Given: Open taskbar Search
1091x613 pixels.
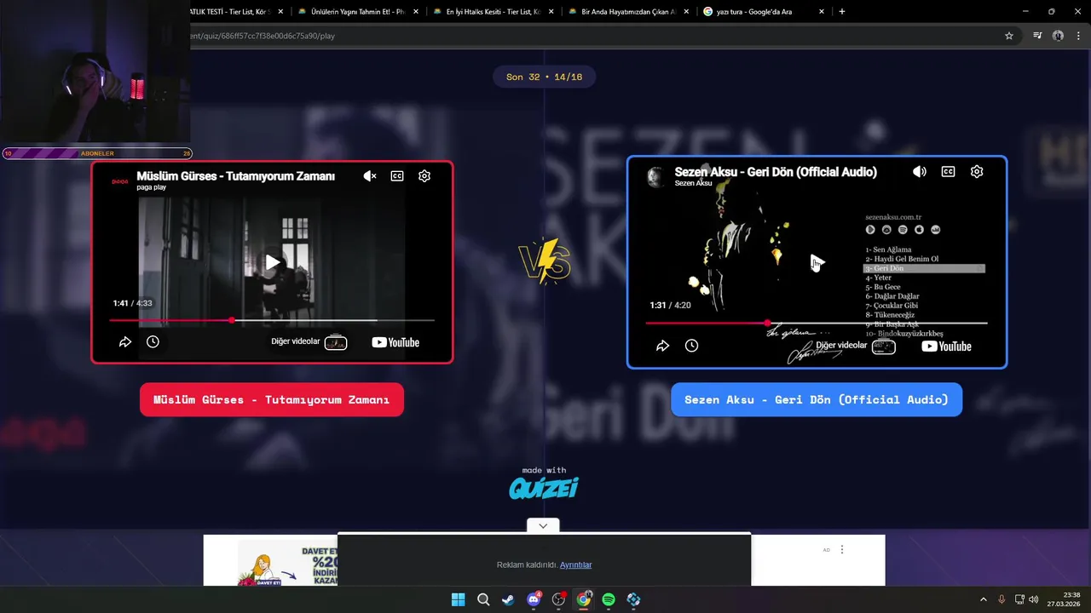Looking at the screenshot, I should click(483, 599).
